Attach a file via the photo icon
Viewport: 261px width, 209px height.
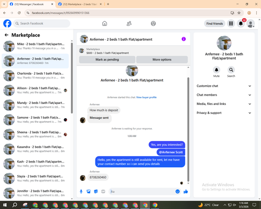click(x=89, y=192)
